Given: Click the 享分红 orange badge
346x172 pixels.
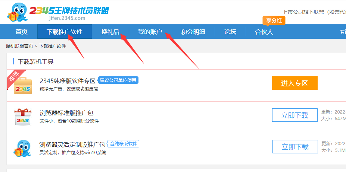Looking at the screenshot, I should click(x=274, y=21).
